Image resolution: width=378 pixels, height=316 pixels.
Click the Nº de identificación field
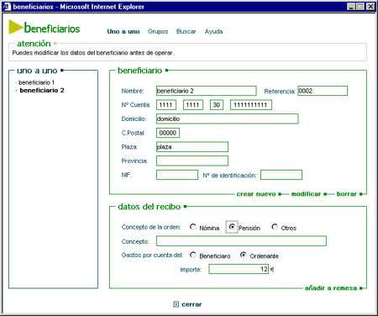coord(281,175)
